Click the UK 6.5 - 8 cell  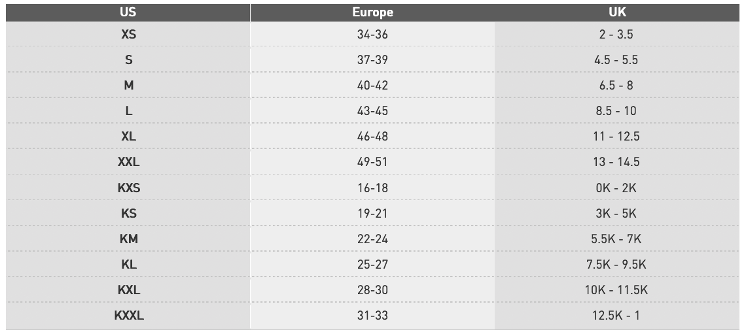click(617, 86)
